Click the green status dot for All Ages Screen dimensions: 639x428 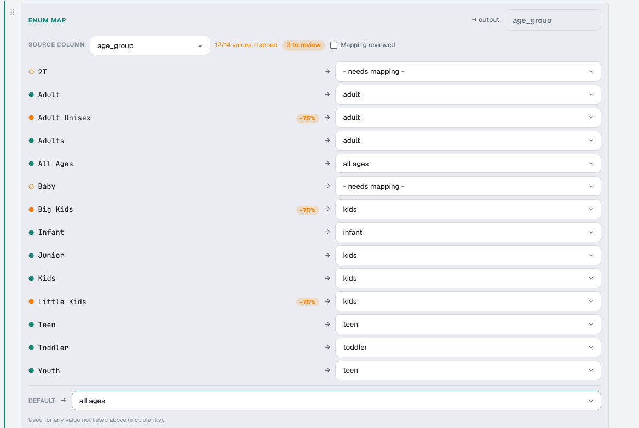tap(31, 164)
